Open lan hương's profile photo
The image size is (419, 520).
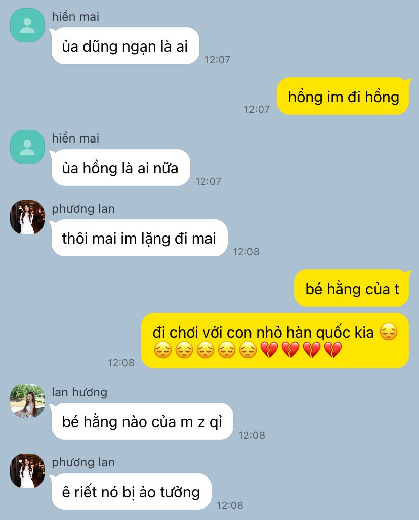click(x=27, y=401)
